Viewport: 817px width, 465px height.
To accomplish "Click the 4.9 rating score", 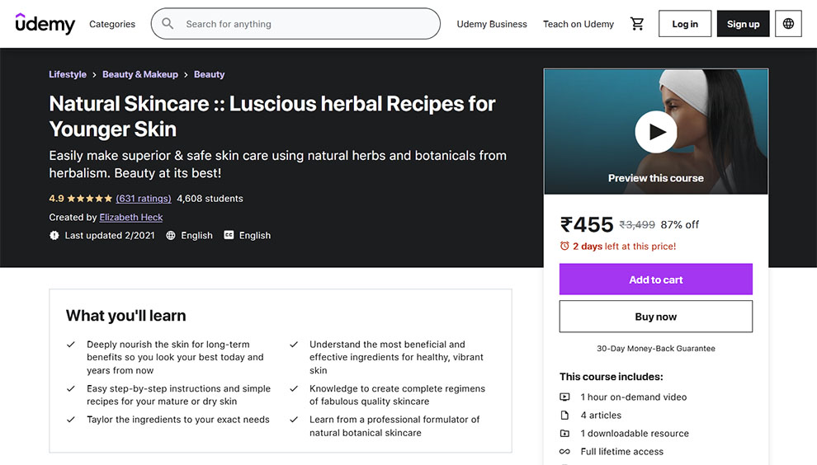I will [x=56, y=199].
